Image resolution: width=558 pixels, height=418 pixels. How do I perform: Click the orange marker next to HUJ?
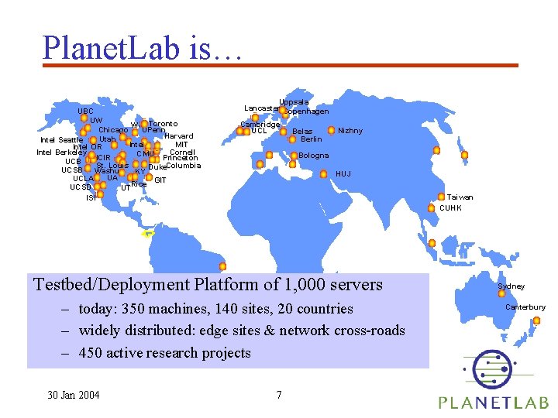(x=323, y=174)
